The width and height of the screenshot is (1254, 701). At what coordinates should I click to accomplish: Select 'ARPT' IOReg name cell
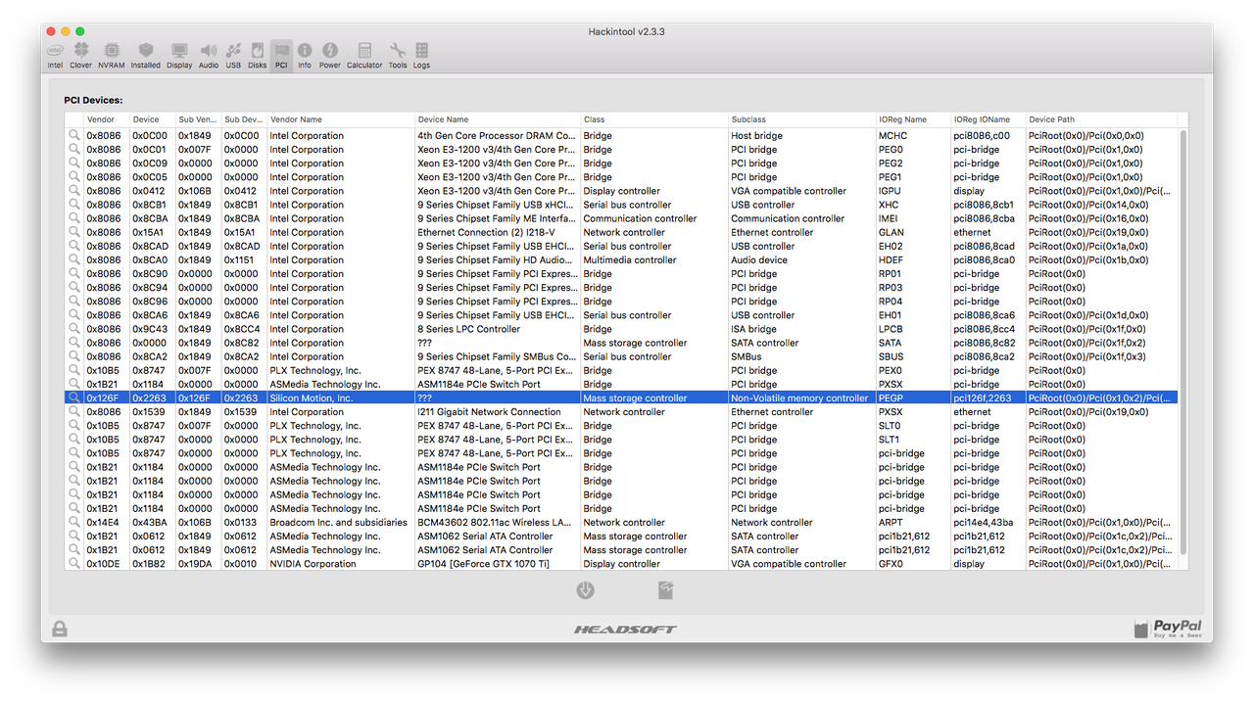point(891,523)
